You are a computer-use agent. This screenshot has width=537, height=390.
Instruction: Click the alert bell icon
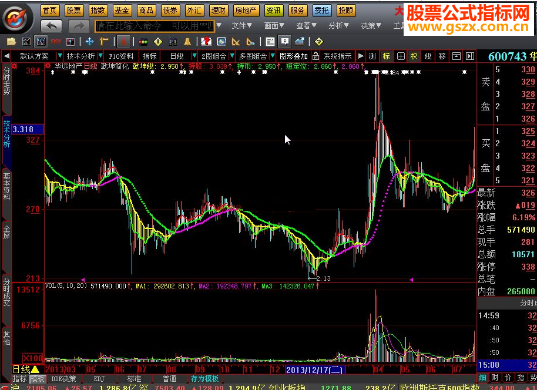[x=187, y=41]
